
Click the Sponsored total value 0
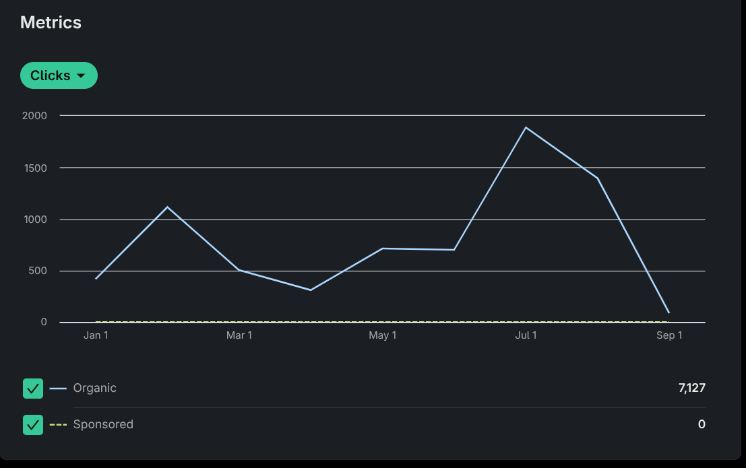click(702, 425)
